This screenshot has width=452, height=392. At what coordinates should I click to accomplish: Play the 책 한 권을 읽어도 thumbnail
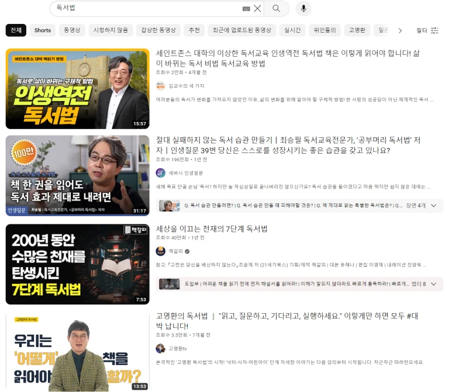pos(78,176)
